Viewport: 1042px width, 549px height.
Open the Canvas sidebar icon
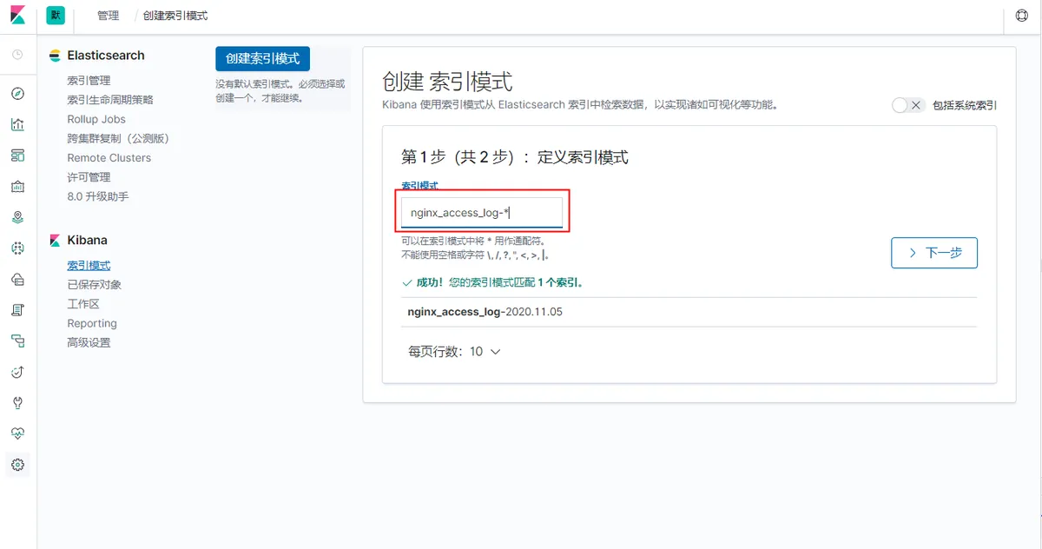(17, 187)
